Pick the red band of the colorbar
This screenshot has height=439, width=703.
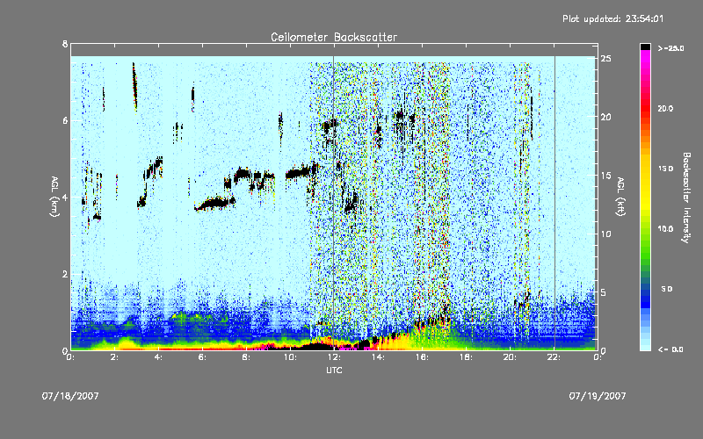pyautogui.click(x=645, y=110)
